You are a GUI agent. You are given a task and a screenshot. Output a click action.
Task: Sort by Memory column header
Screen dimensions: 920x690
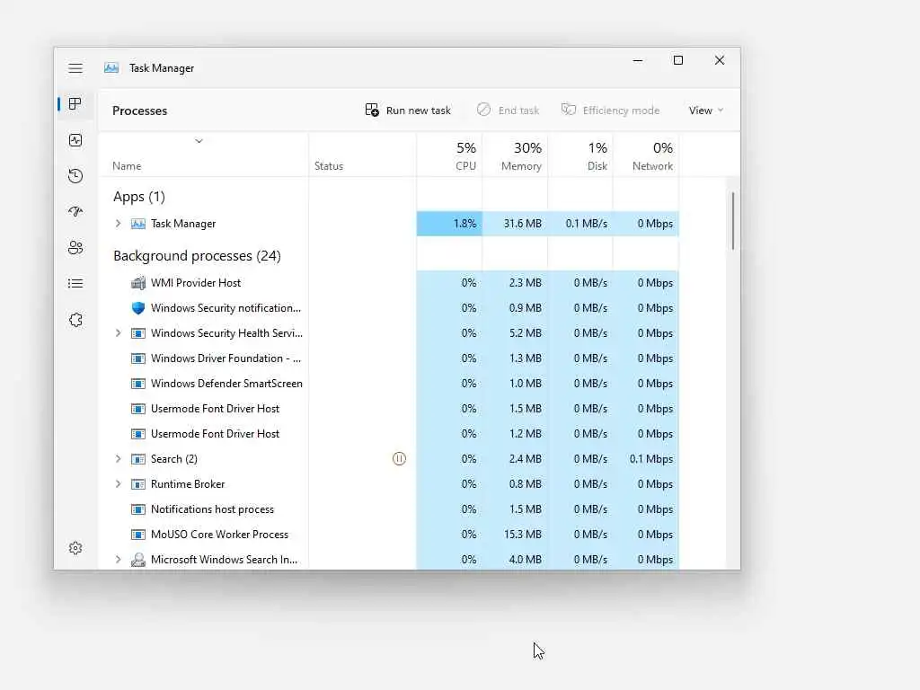(515, 156)
